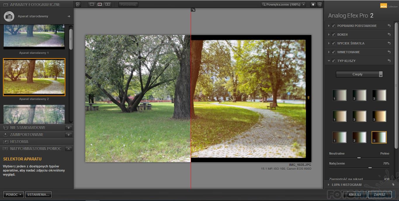Click the Zapisz button

tap(379, 195)
